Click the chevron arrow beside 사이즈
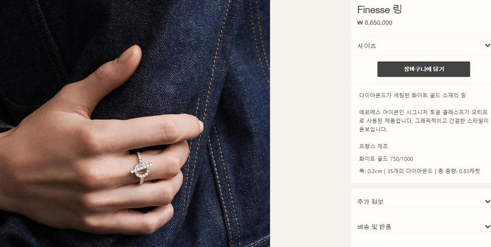 (x=487, y=46)
